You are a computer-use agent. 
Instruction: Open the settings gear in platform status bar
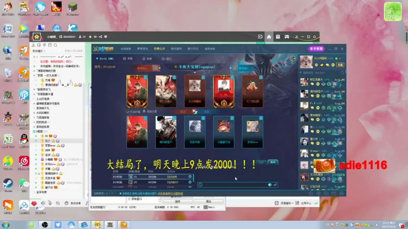(341, 193)
